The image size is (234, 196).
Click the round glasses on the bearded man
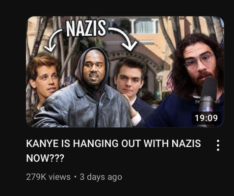click(x=199, y=61)
